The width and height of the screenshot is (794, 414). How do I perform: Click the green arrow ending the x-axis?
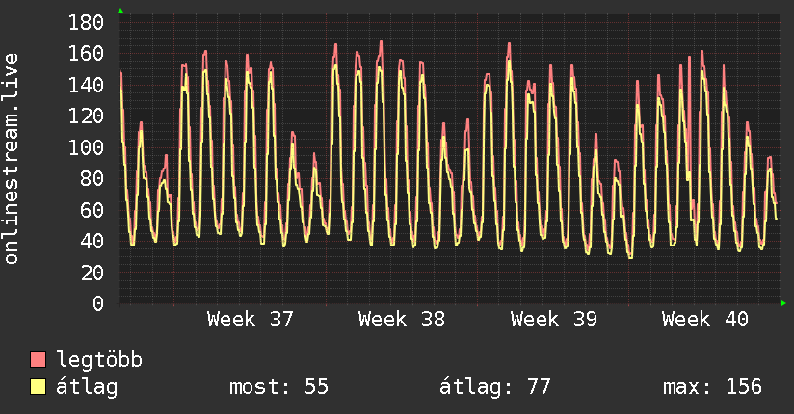point(783,303)
